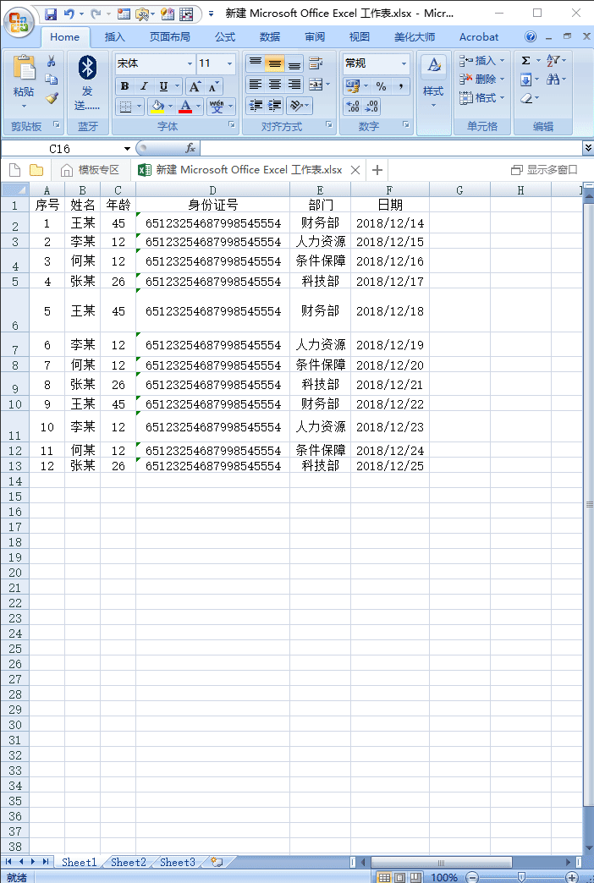Click the 显示多窗口 button

click(x=544, y=169)
